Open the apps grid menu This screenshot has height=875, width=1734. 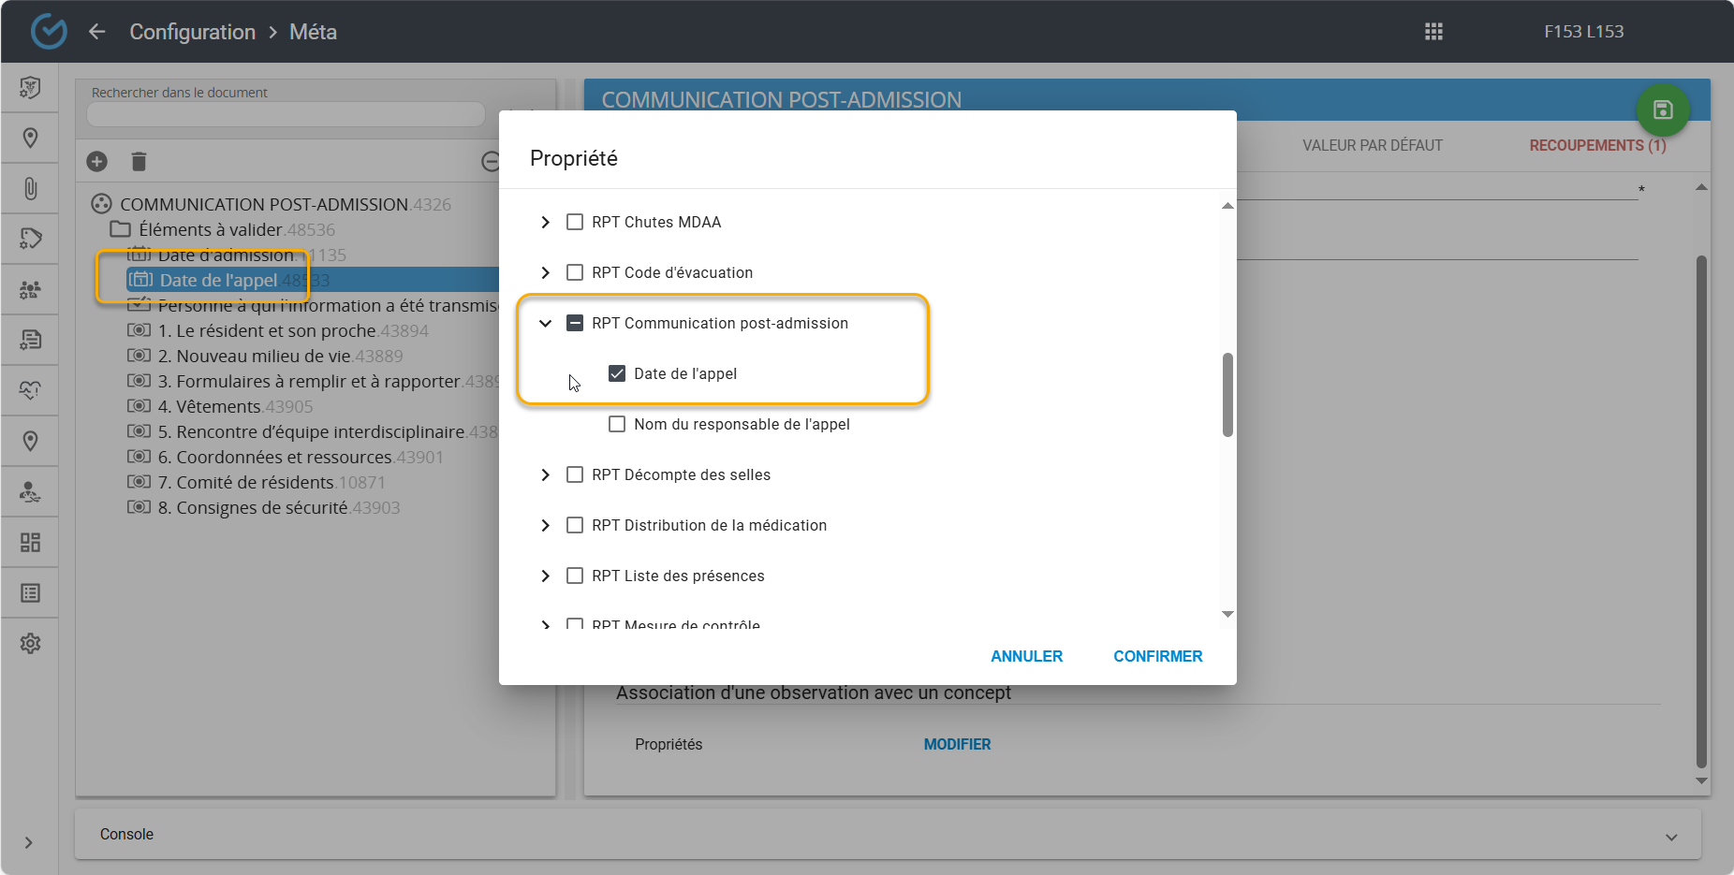1433,32
